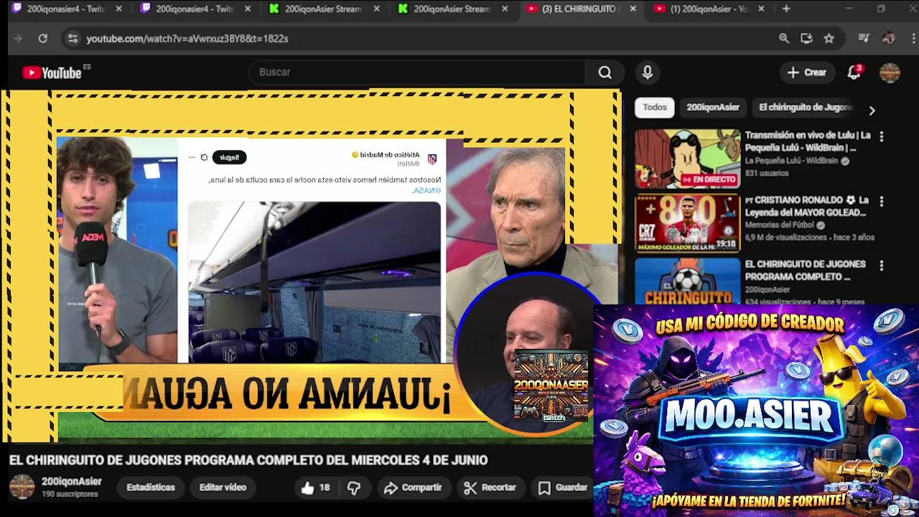The width and height of the screenshot is (919, 517).
Task: Click the install/cast icon in address bar
Action: coord(806,39)
